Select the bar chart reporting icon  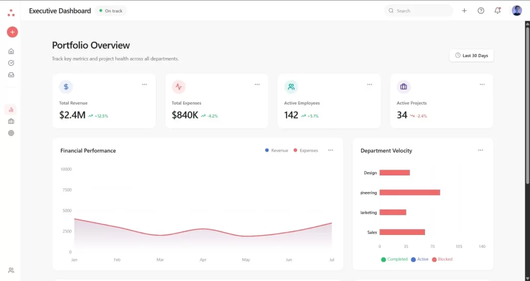(x=11, y=110)
